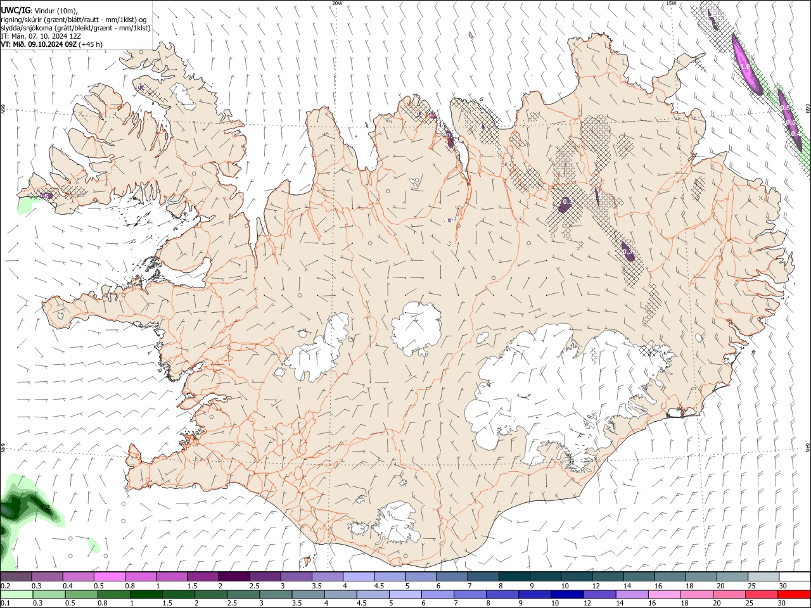Click the medium green 0.5 rain swatch
This screenshot has height=608, width=811.
click(x=81, y=594)
